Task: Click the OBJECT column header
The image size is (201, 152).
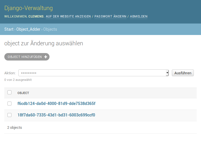Action: (x=23, y=93)
